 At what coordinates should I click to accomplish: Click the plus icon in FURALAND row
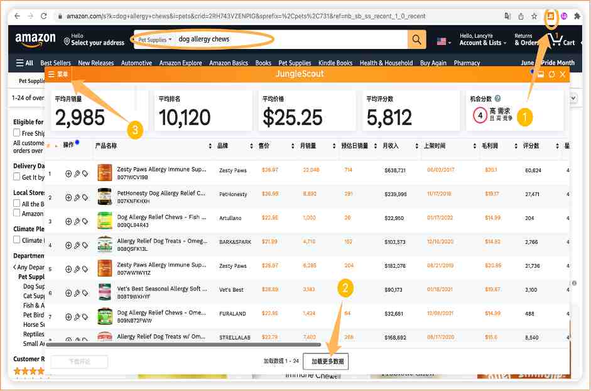(x=68, y=317)
